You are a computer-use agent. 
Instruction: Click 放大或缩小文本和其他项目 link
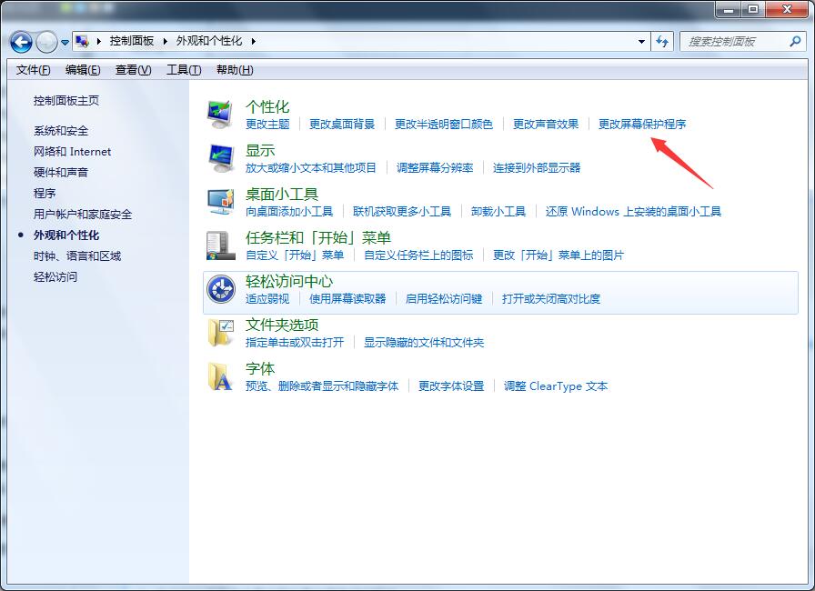click(x=311, y=167)
